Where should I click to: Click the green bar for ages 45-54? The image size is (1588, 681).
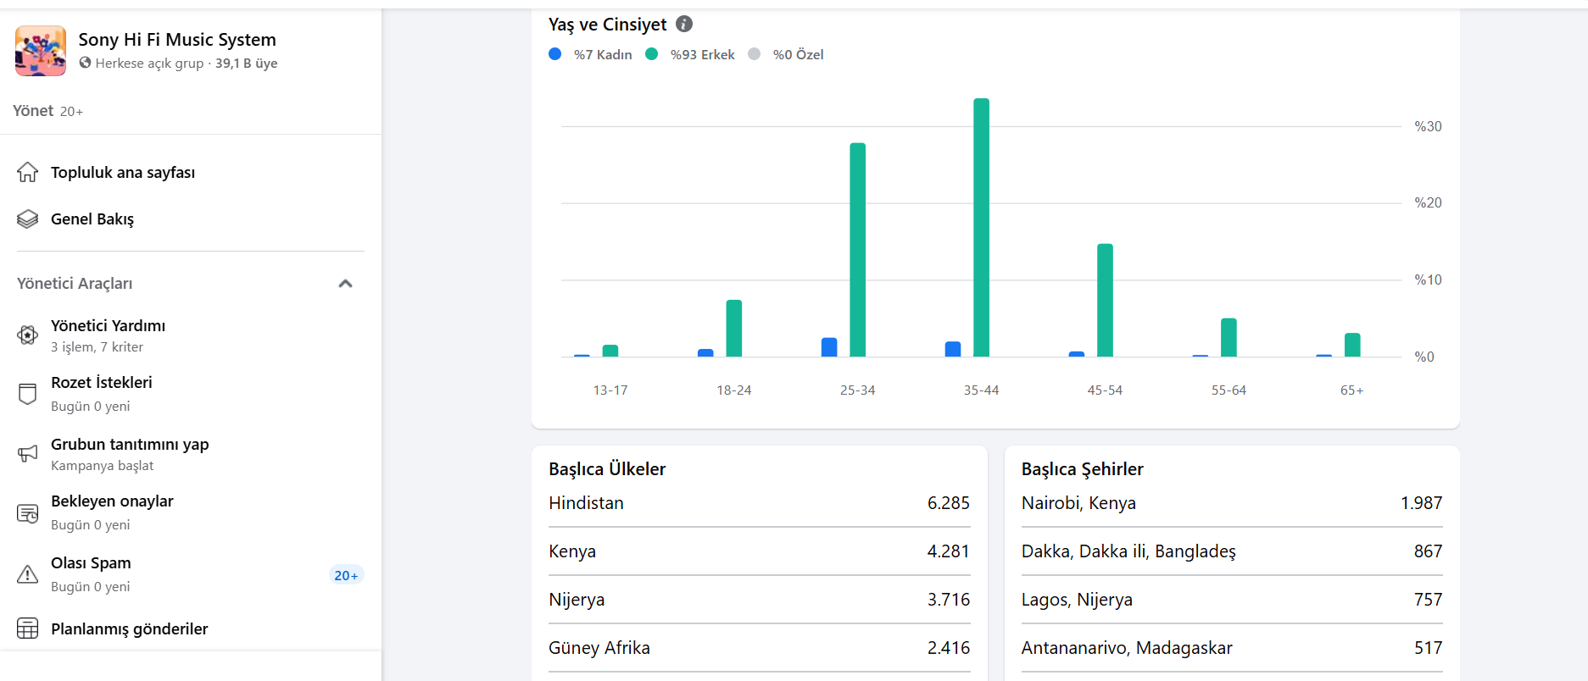[1105, 300]
